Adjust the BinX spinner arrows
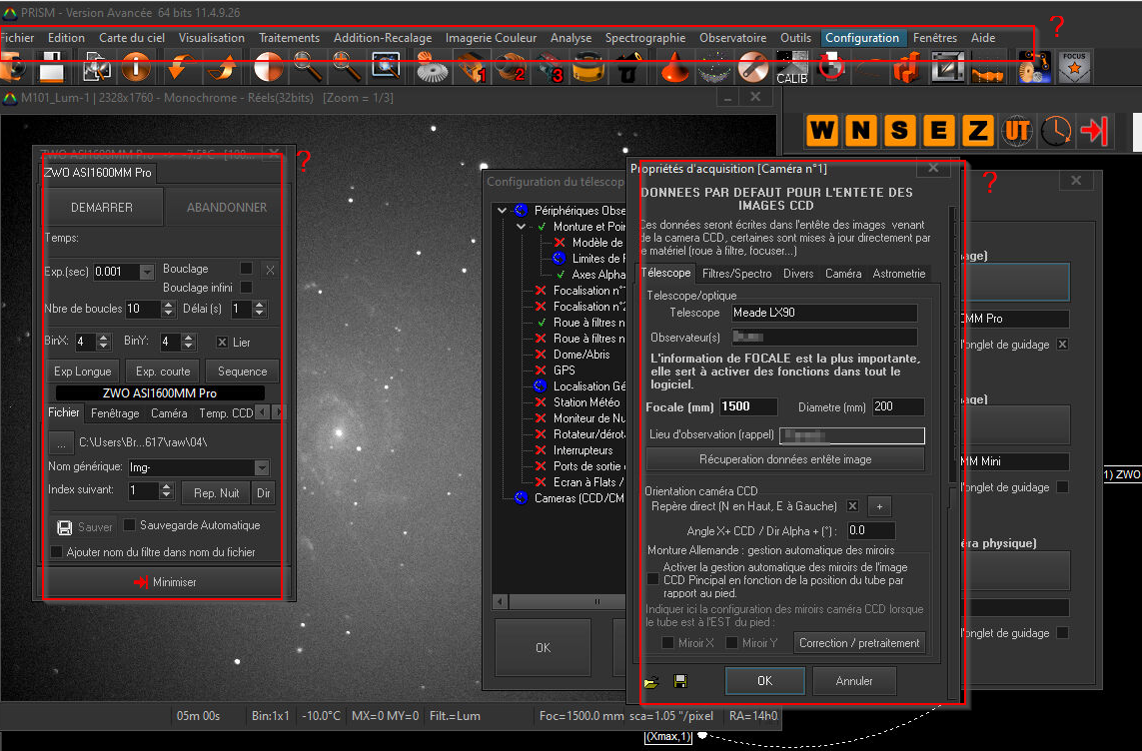The width and height of the screenshot is (1142, 751). coord(104,342)
